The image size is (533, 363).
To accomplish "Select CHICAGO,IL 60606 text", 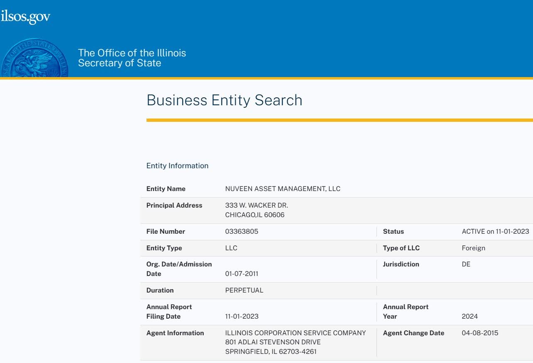I will point(255,215).
